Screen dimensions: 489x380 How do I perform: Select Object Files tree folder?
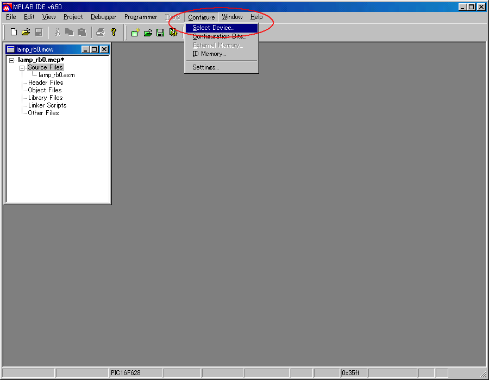pyautogui.click(x=45, y=90)
